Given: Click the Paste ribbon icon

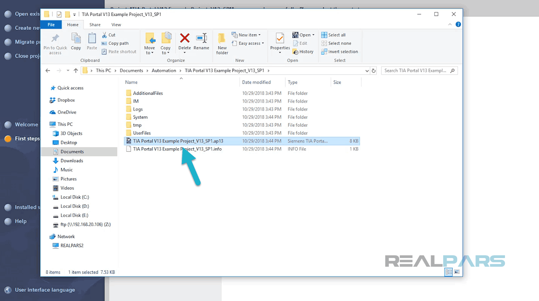Looking at the screenshot, I should pyautogui.click(x=92, y=38).
